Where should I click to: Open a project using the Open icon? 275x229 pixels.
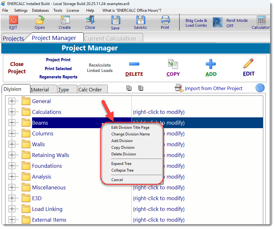pyautogui.click(x=39, y=22)
